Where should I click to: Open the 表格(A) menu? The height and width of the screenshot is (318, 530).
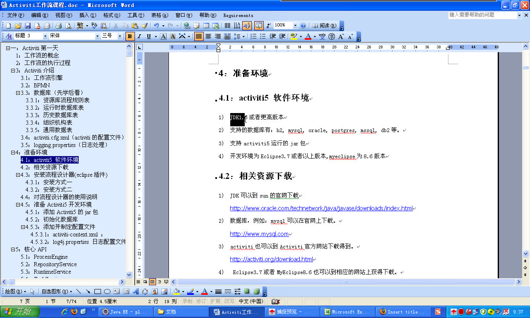tap(159, 15)
